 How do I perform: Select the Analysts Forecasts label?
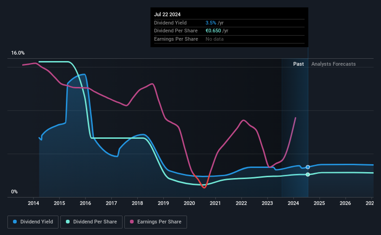click(x=333, y=64)
